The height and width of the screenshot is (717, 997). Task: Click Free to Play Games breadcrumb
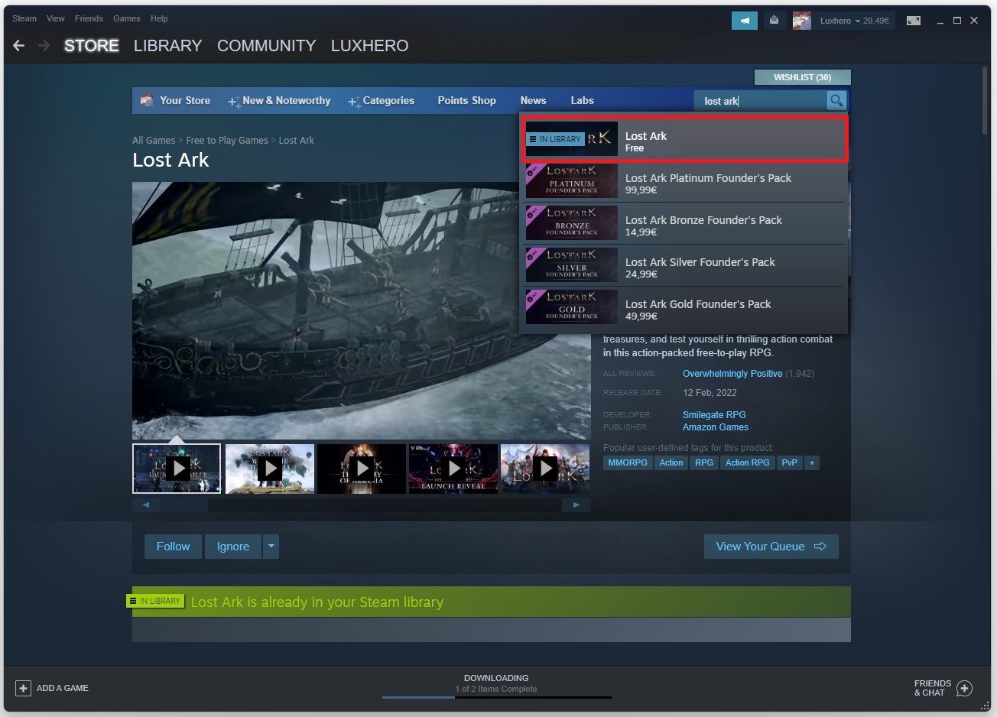(227, 141)
